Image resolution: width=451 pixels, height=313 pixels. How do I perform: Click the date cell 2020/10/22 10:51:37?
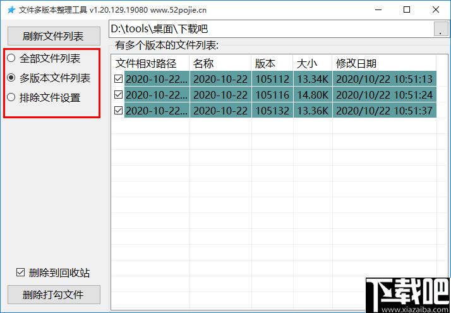point(385,111)
